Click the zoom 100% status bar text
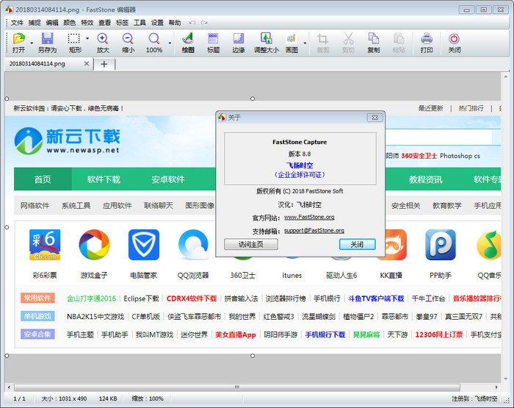Viewport: 514px width, 408px height. click(147, 398)
